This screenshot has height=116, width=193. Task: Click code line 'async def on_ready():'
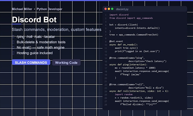point(123,45)
